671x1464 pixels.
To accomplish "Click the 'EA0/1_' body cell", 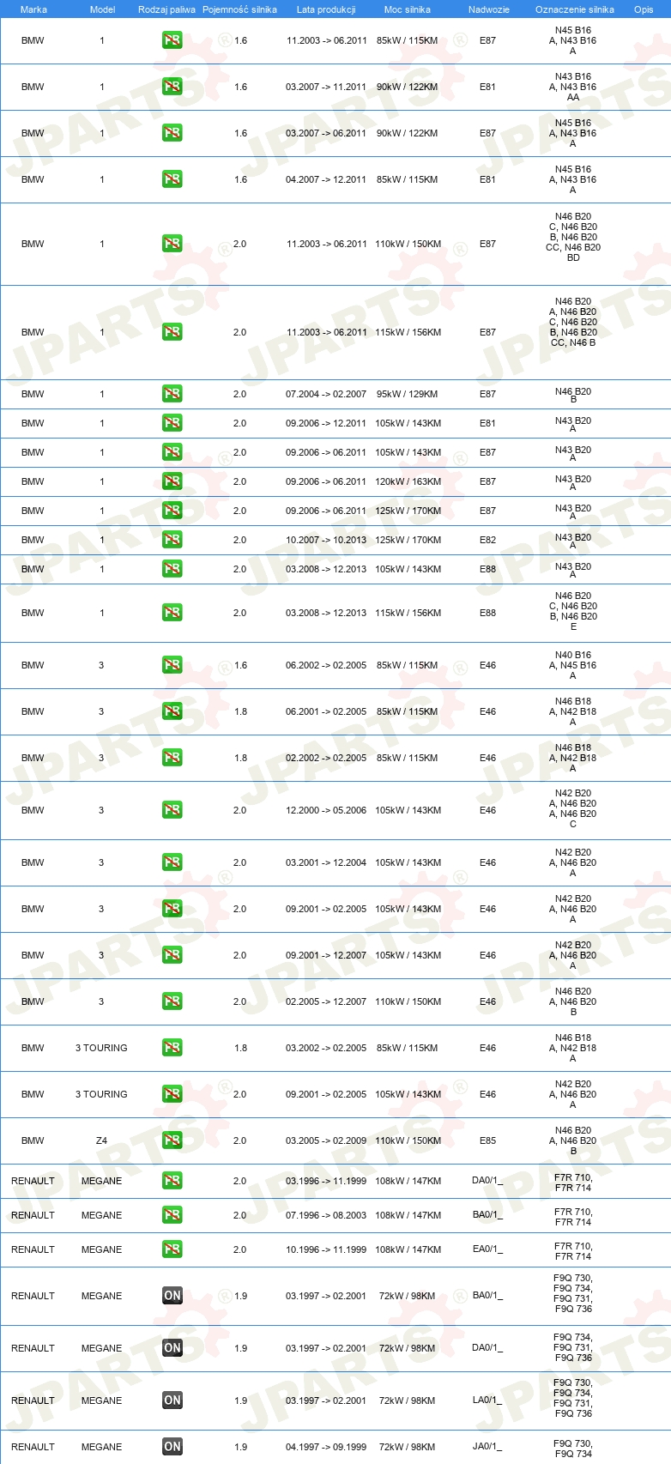I will pyautogui.click(x=487, y=1249).
